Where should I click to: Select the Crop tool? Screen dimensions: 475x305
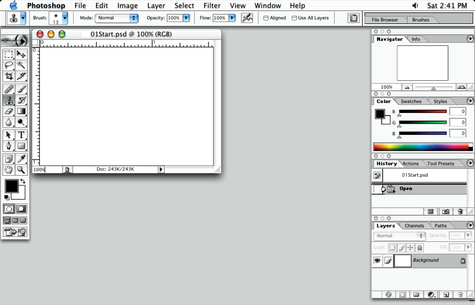pyautogui.click(x=9, y=76)
